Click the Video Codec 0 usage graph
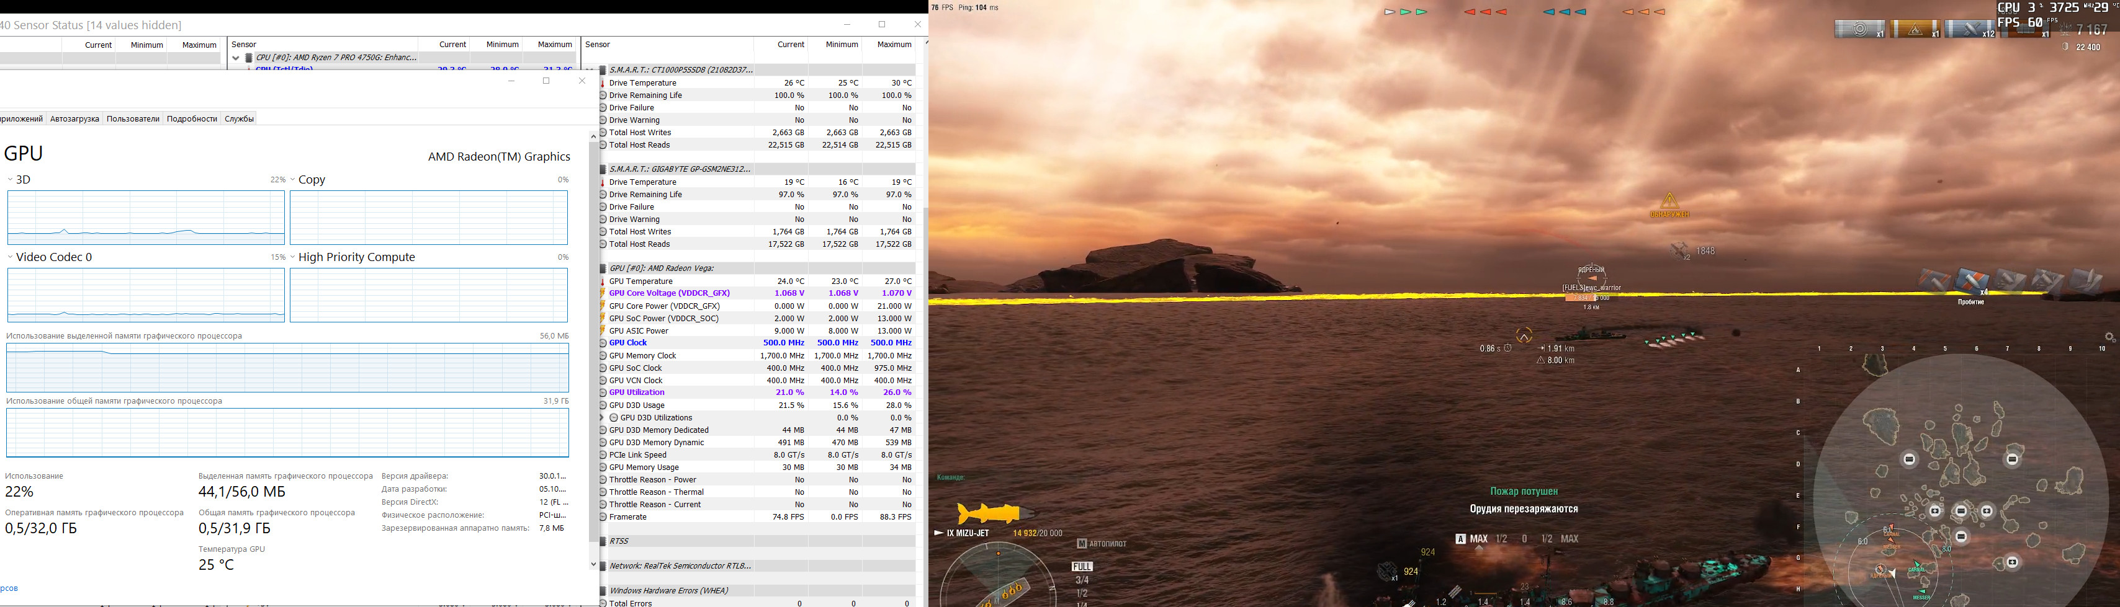The width and height of the screenshot is (2120, 607). 146,295
